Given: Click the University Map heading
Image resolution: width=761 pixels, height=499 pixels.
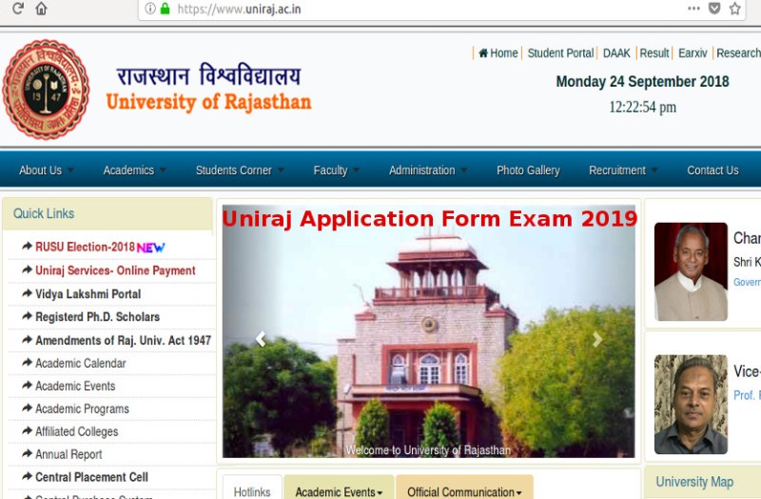Looking at the screenshot, I should pyautogui.click(x=694, y=482).
